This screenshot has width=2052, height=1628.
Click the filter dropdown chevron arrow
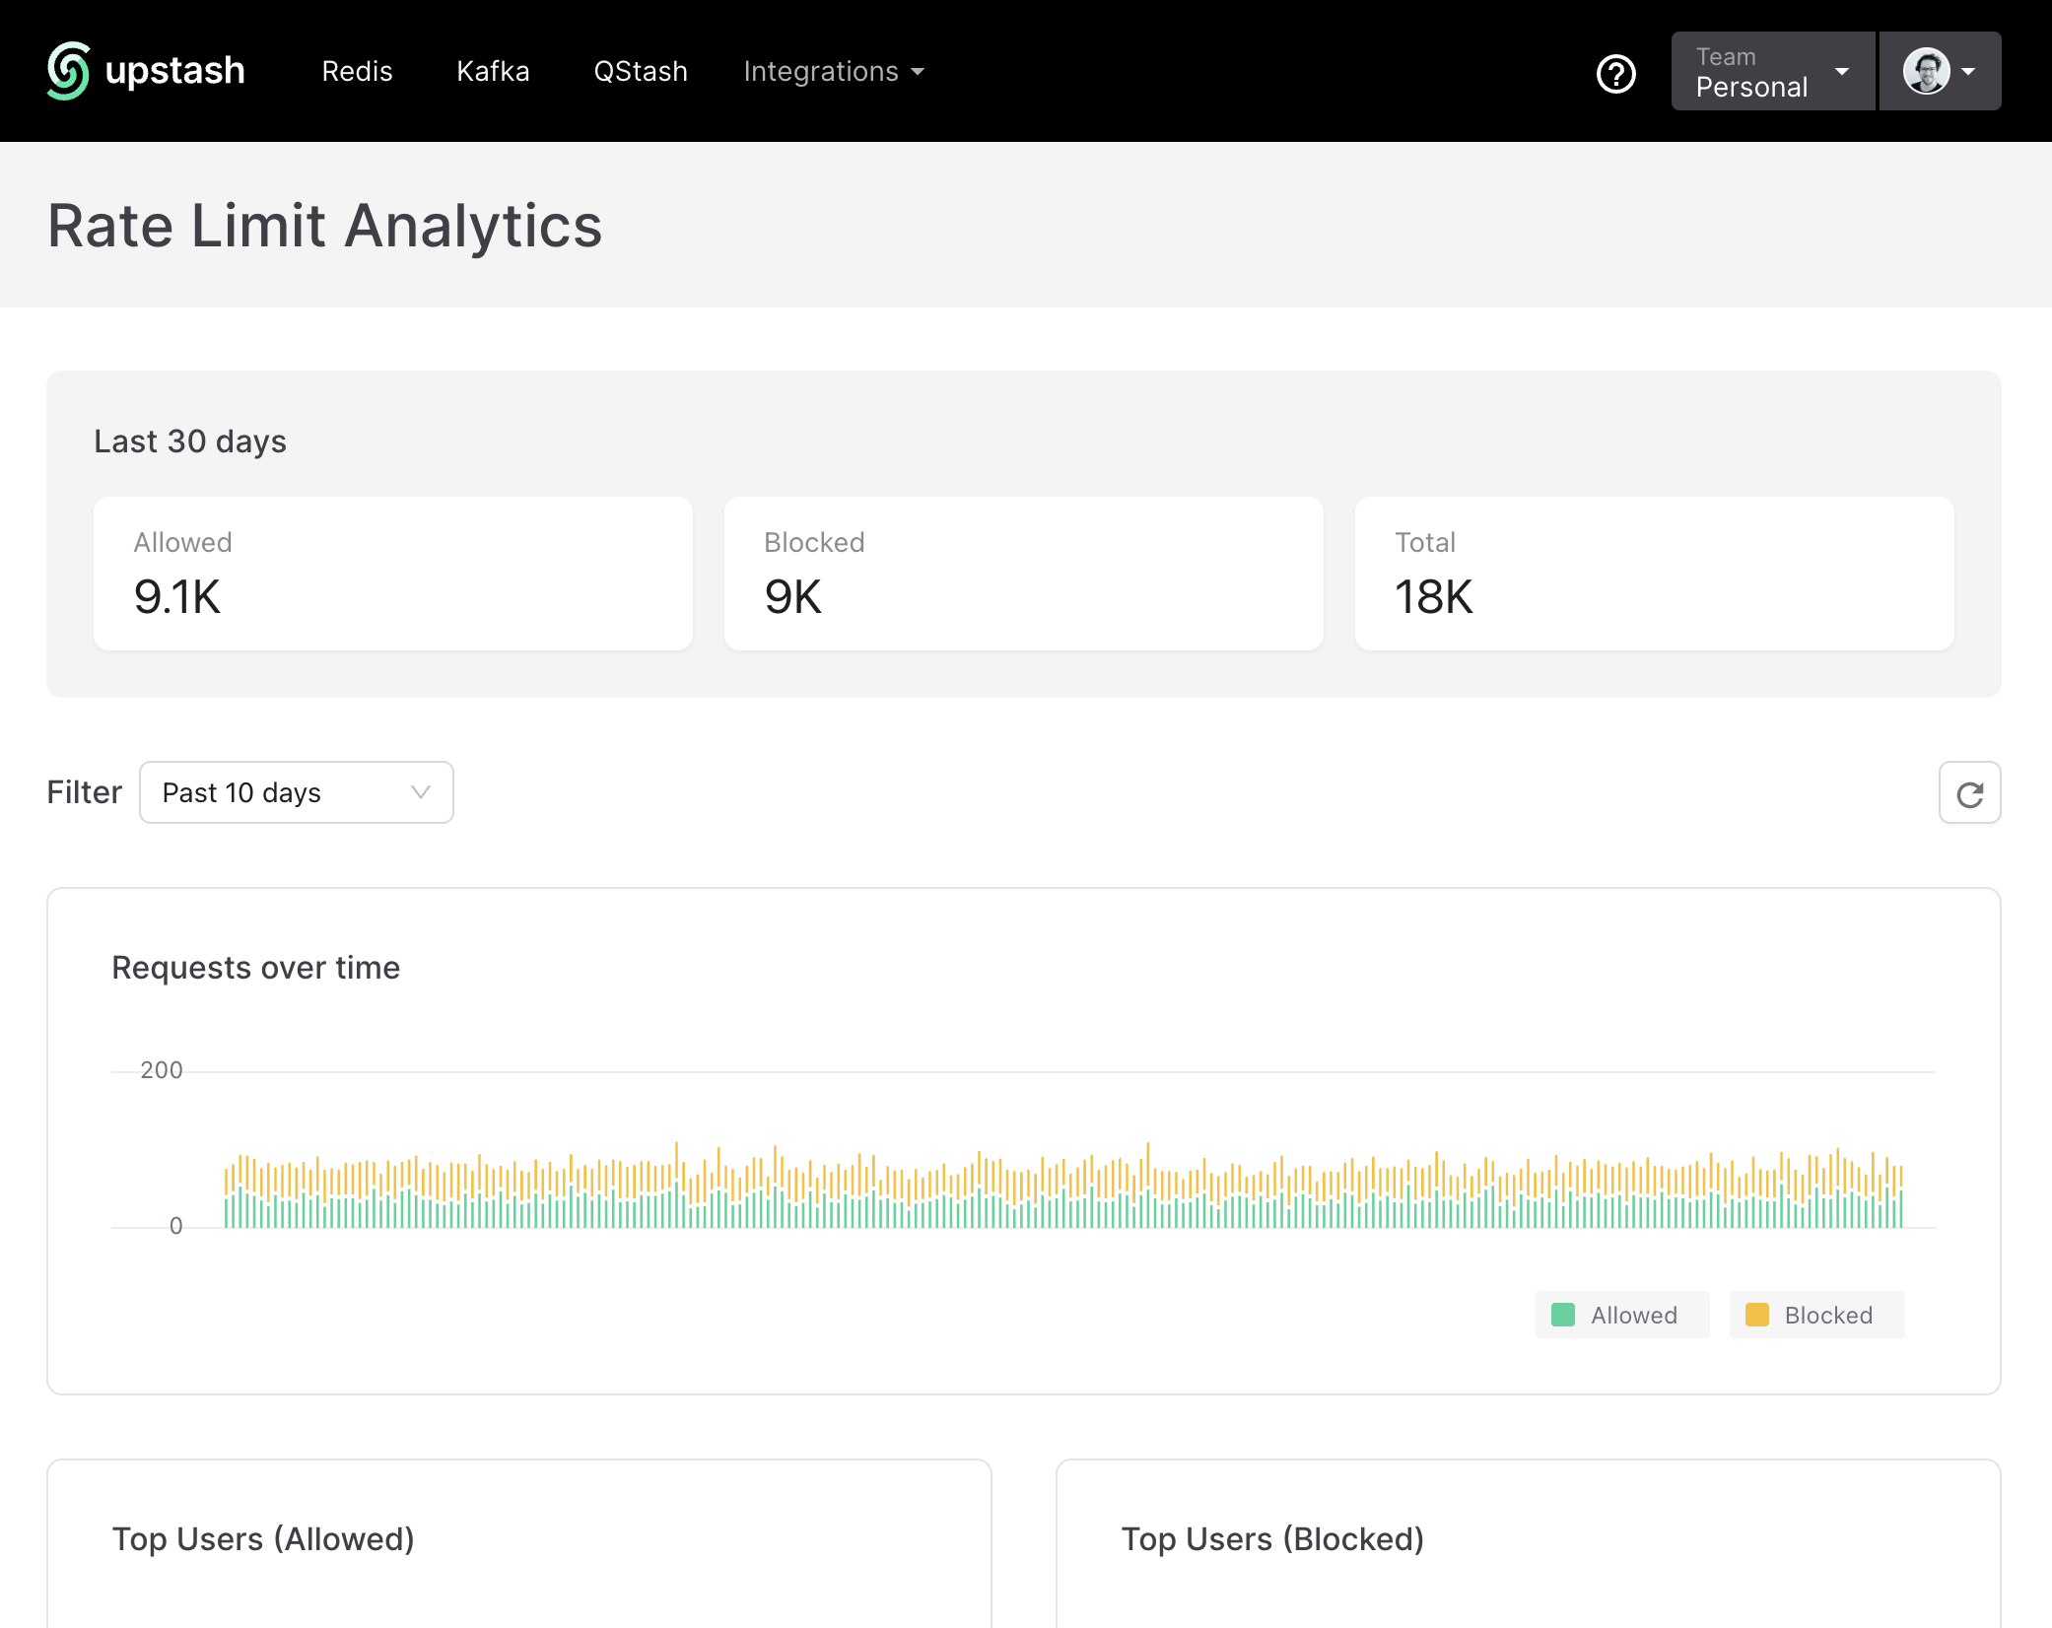(421, 792)
